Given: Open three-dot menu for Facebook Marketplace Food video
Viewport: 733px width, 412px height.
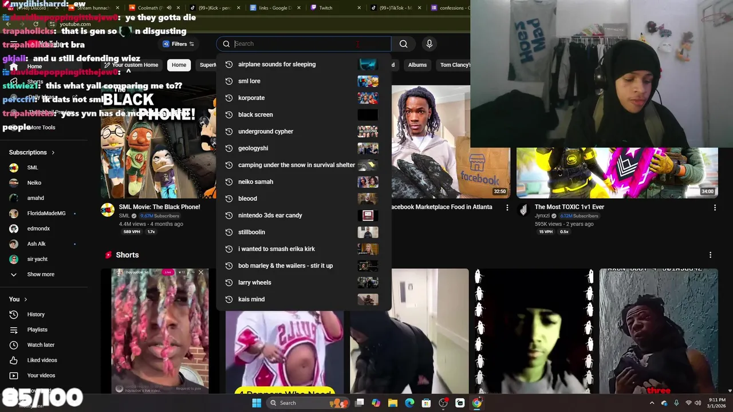Looking at the screenshot, I should click(507, 208).
